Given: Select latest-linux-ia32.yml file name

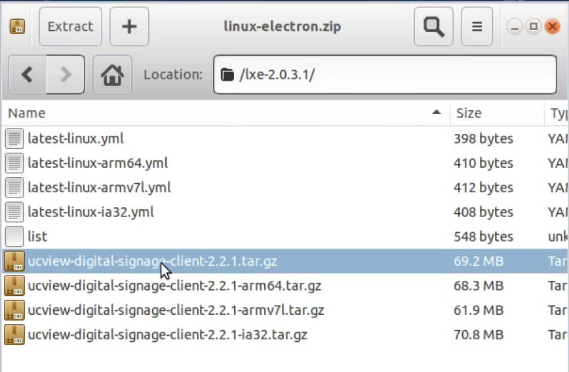Looking at the screenshot, I should 90,212.
